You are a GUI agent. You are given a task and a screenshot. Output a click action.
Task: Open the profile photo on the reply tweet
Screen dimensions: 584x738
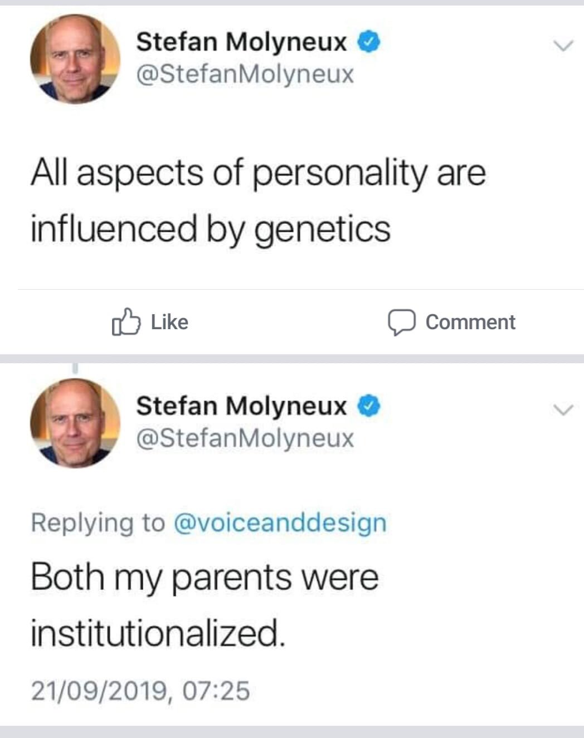coord(75,423)
